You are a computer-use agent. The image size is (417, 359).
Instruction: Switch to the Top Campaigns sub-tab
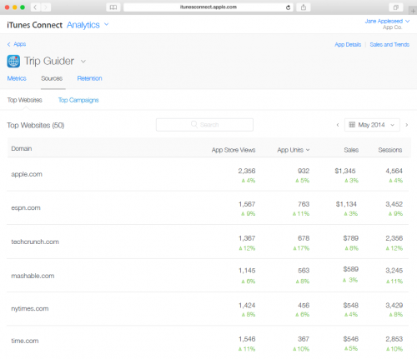point(78,100)
